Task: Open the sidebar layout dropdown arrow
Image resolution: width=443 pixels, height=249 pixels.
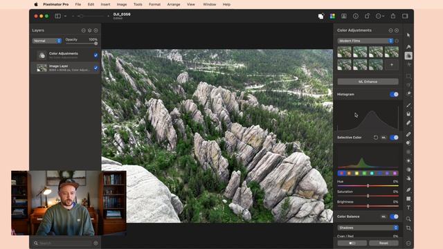Action: (x=65, y=16)
